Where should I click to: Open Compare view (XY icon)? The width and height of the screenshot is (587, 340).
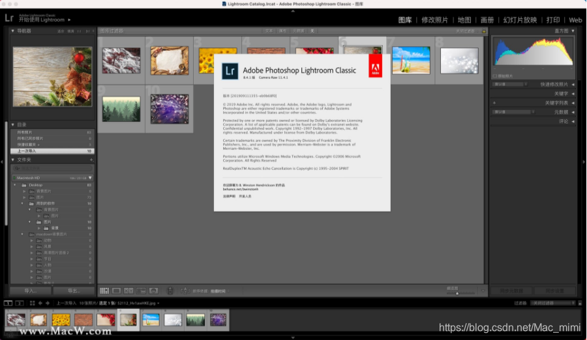coord(128,290)
